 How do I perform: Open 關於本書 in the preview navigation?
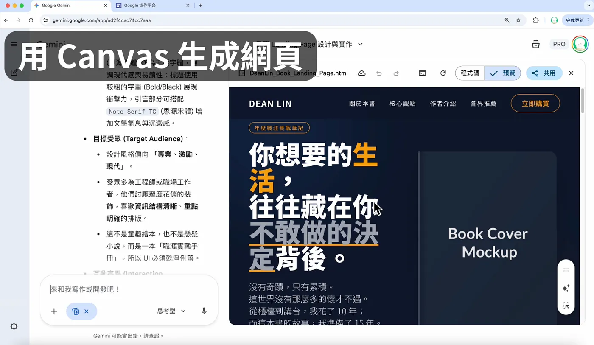362,104
